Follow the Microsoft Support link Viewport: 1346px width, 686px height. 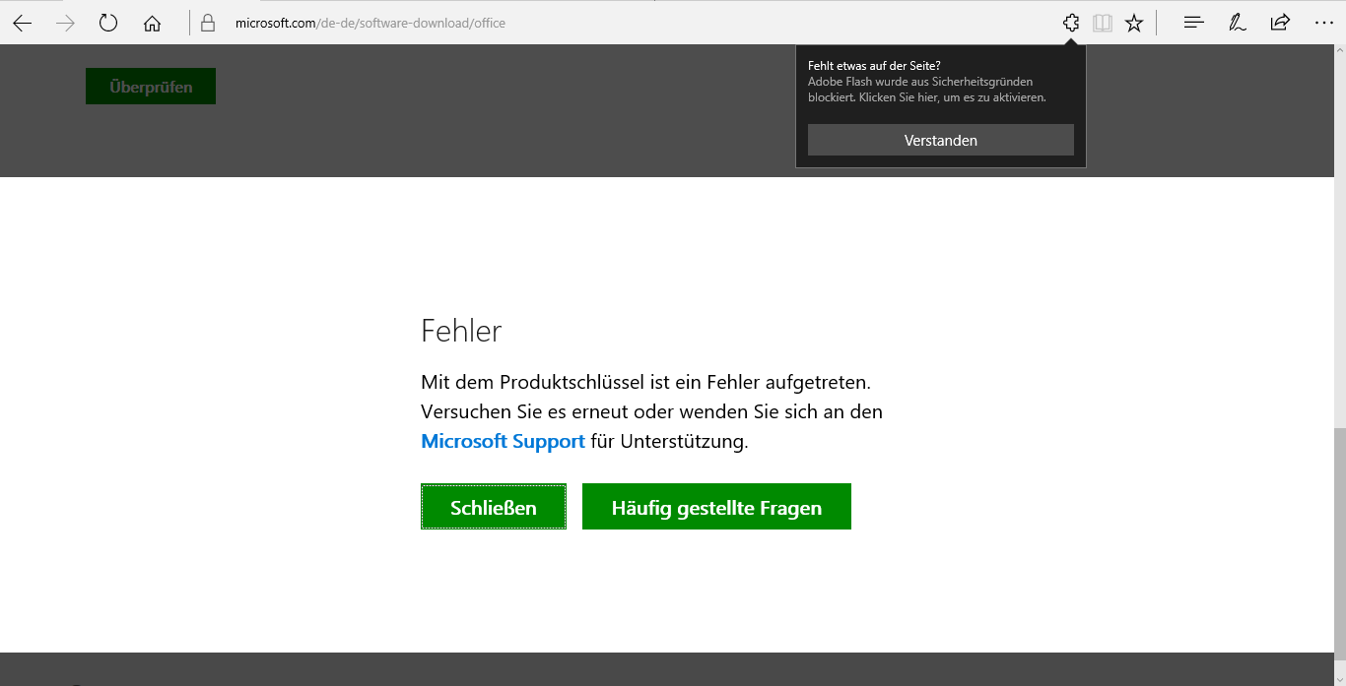click(503, 442)
